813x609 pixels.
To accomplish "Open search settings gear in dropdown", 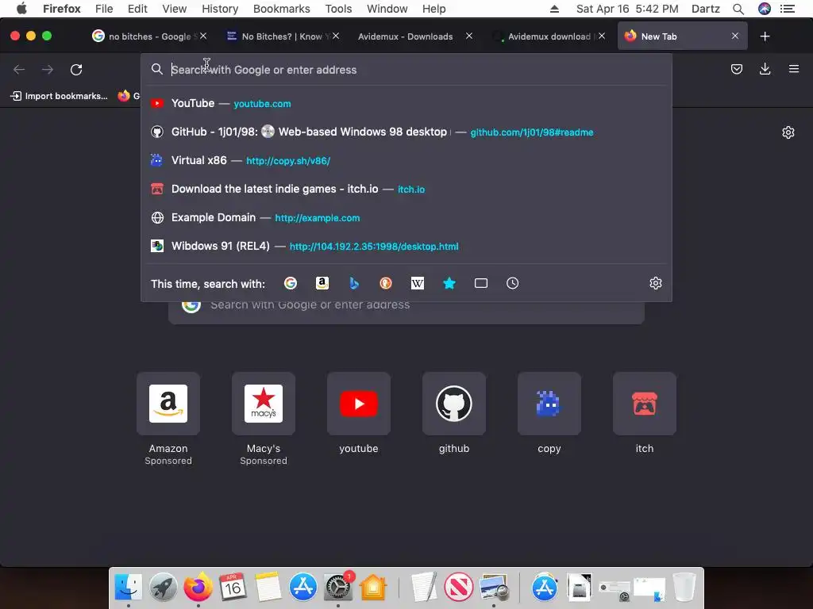I will pyautogui.click(x=655, y=283).
